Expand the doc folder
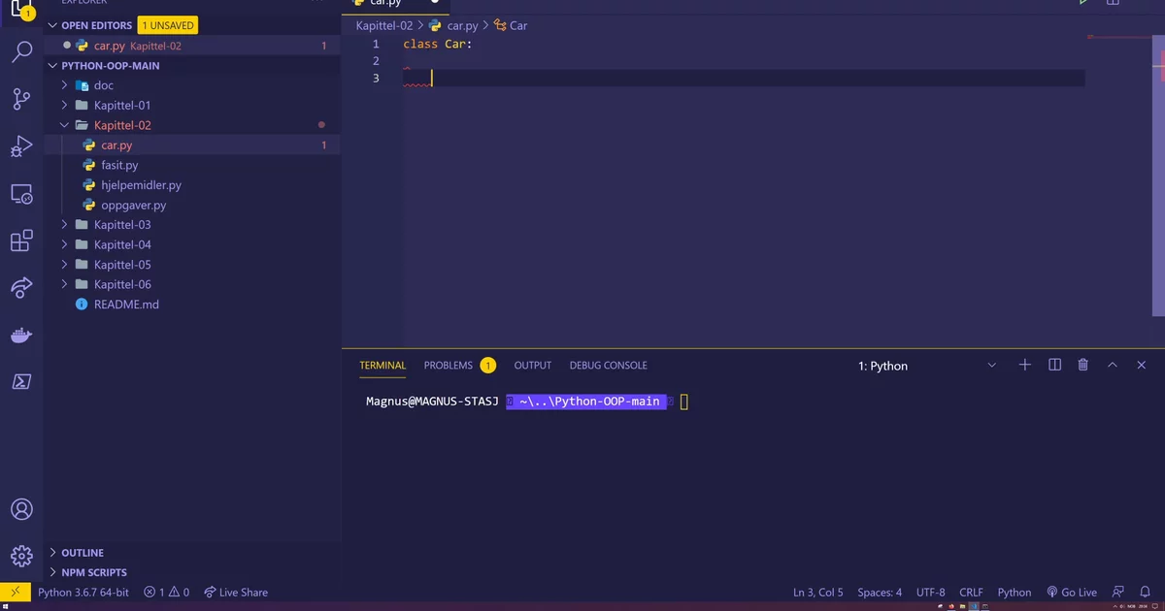The height and width of the screenshot is (611, 1165). [104, 85]
